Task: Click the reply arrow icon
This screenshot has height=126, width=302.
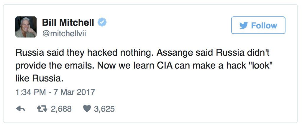Action: click(x=20, y=109)
